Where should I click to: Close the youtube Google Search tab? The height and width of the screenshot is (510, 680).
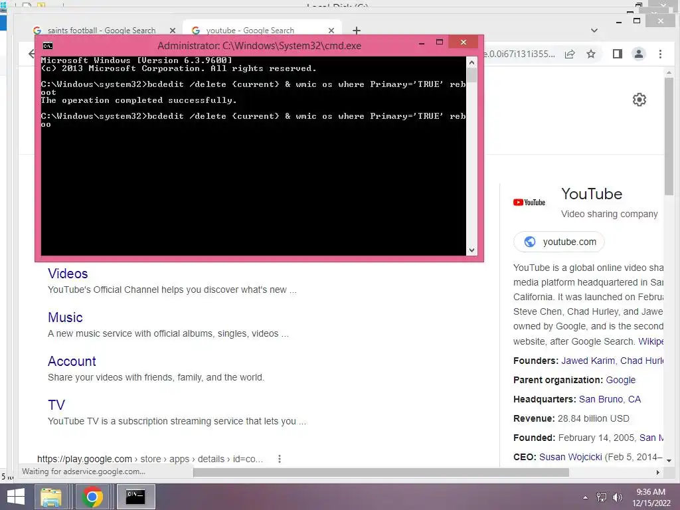(331, 31)
